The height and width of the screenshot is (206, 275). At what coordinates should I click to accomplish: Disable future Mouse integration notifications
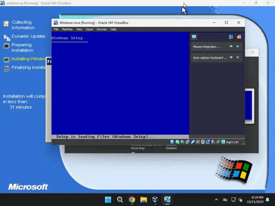tap(231, 46)
